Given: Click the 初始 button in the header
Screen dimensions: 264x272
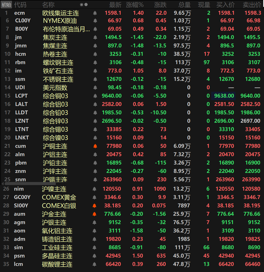Looking at the screenshot, I should 6,5.
